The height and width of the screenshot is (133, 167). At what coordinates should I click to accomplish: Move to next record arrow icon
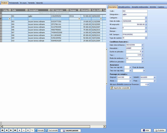pos(11,130)
